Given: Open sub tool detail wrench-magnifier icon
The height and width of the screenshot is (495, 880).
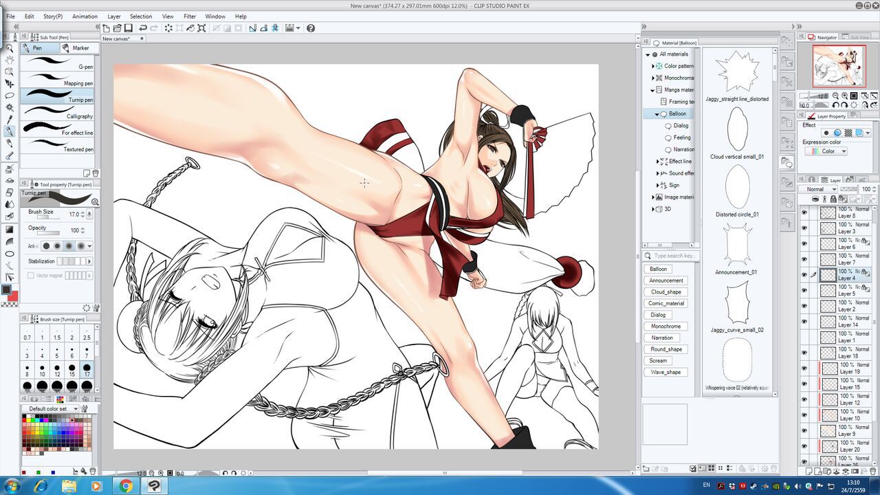Looking at the screenshot, I should coord(95,202).
